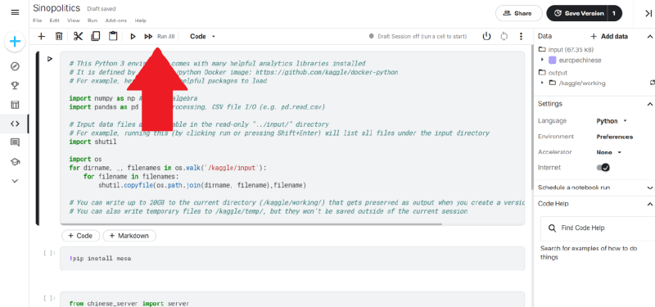Screen dimensions: 655x307
Task: Click the session power icon
Action: [486, 36]
